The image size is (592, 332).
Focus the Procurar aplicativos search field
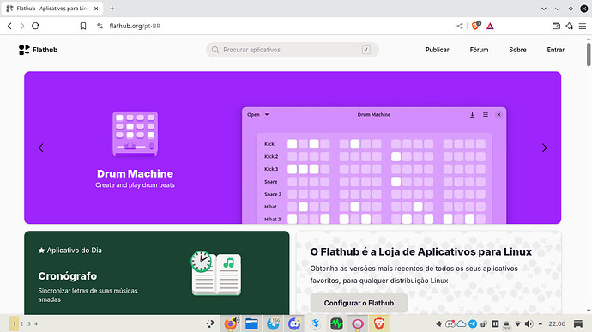tap(293, 50)
